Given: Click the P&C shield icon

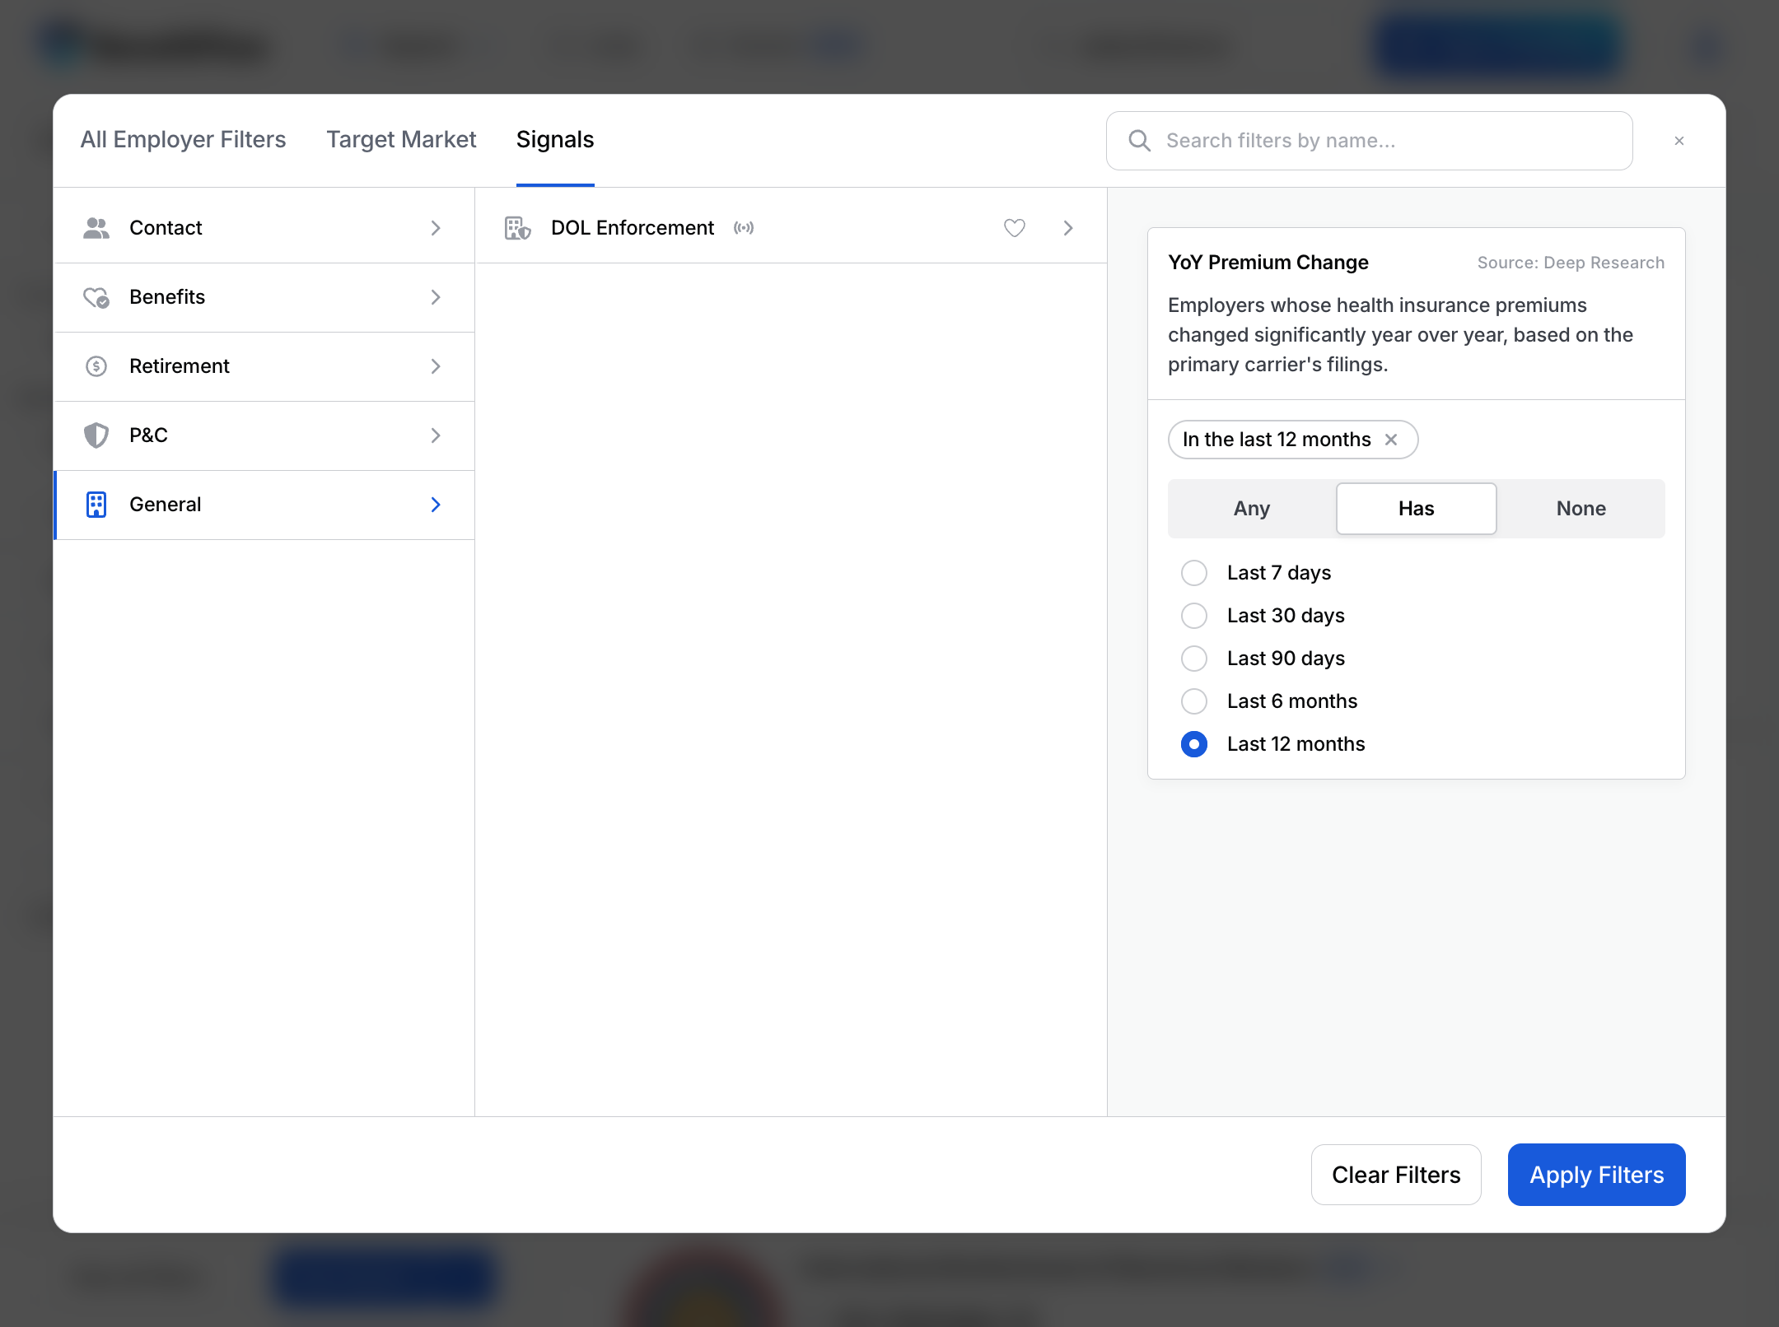Looking at the screenshot, I should tap(96, 435).
